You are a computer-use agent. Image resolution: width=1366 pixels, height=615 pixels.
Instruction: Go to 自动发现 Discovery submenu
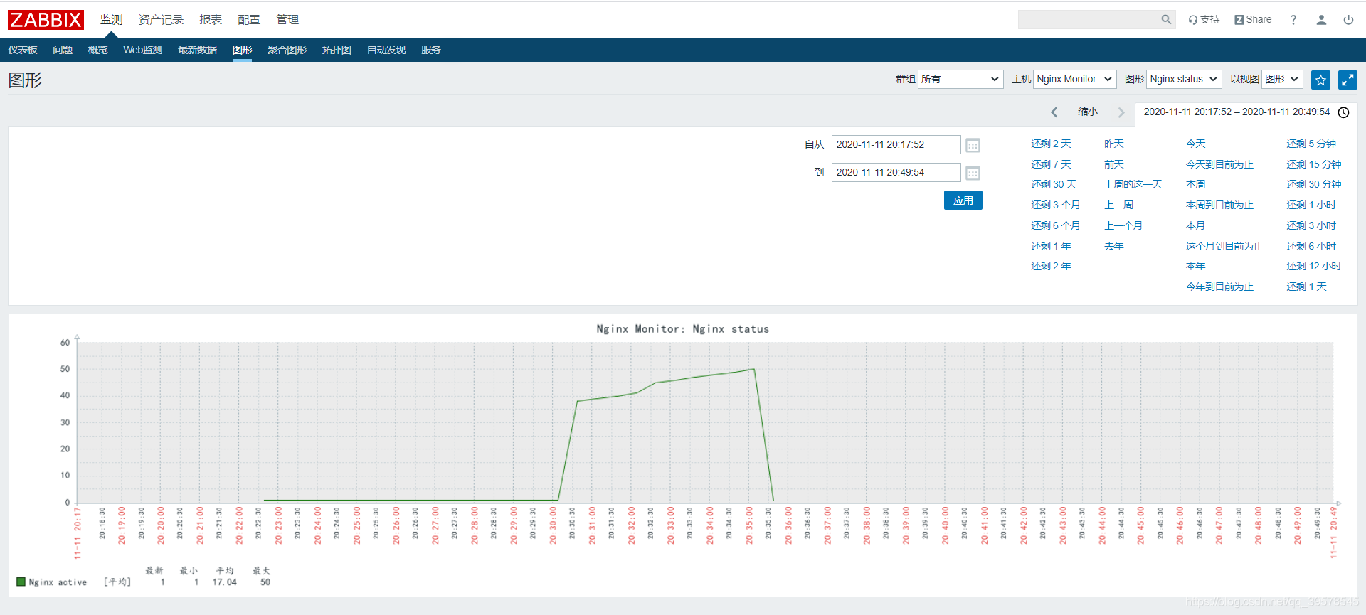(386, 50)
